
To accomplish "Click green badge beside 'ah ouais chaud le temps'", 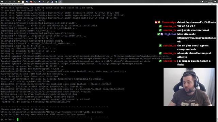I will coord(160,53).
